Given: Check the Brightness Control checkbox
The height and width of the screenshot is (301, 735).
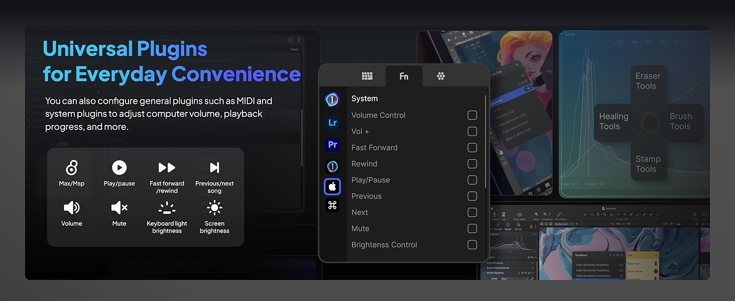Looking at the screenshot, I should click(x=472, y=245).
